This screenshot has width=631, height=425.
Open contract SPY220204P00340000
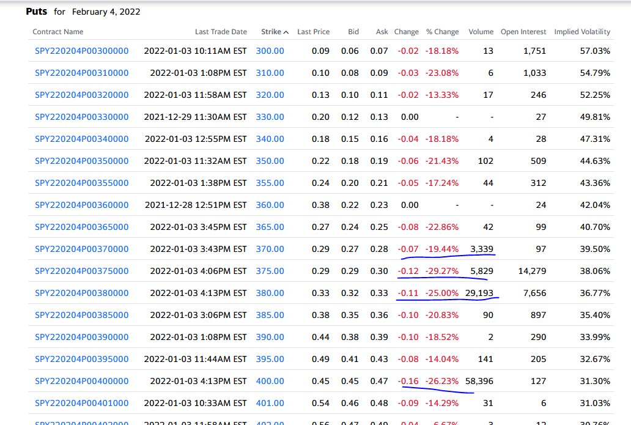82,139
